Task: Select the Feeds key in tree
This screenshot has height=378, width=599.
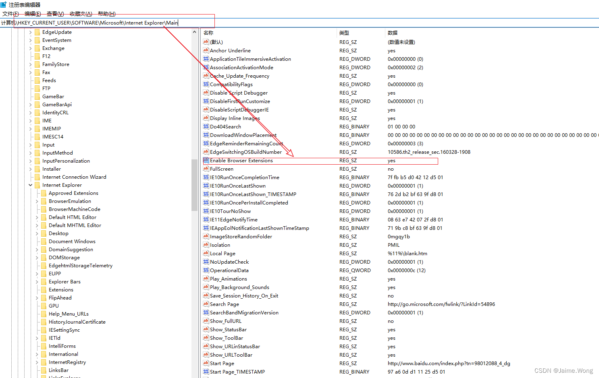Action: (49, 81)
